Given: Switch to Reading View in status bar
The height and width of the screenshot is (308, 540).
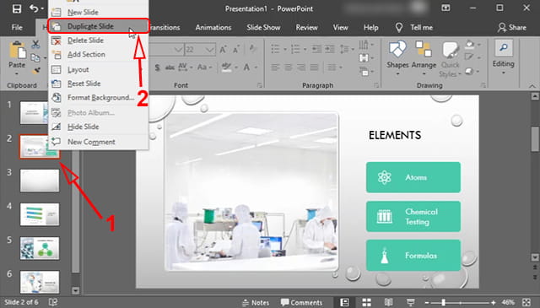Looking at the screenshot, I should point(388,302).
